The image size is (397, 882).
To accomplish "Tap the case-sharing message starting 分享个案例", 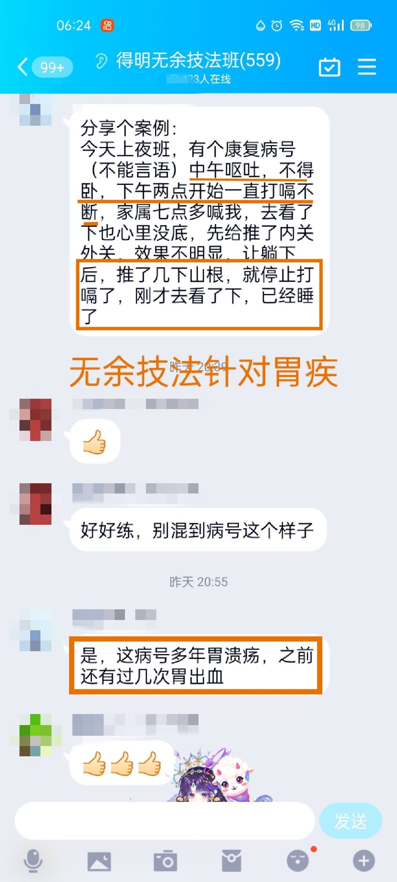I will (x=199, y=221).
